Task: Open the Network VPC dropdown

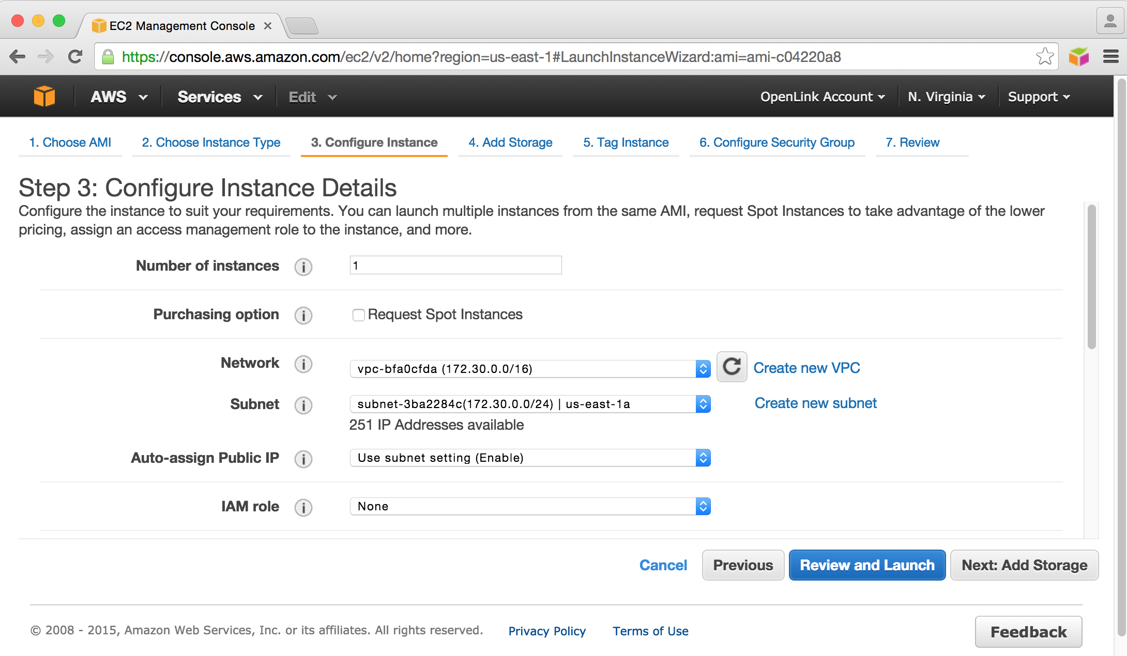Action: tap(530, 369)
